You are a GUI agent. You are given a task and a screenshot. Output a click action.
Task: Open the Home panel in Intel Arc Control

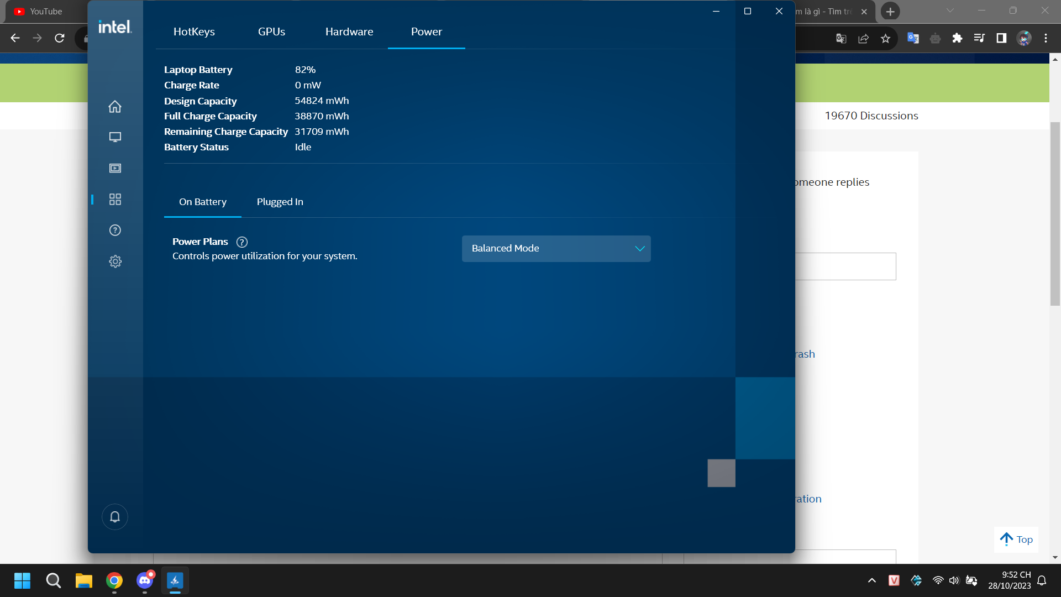pos(114,106)
